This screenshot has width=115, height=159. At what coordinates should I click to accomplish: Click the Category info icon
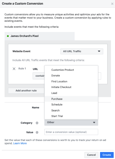pos(37,123)
